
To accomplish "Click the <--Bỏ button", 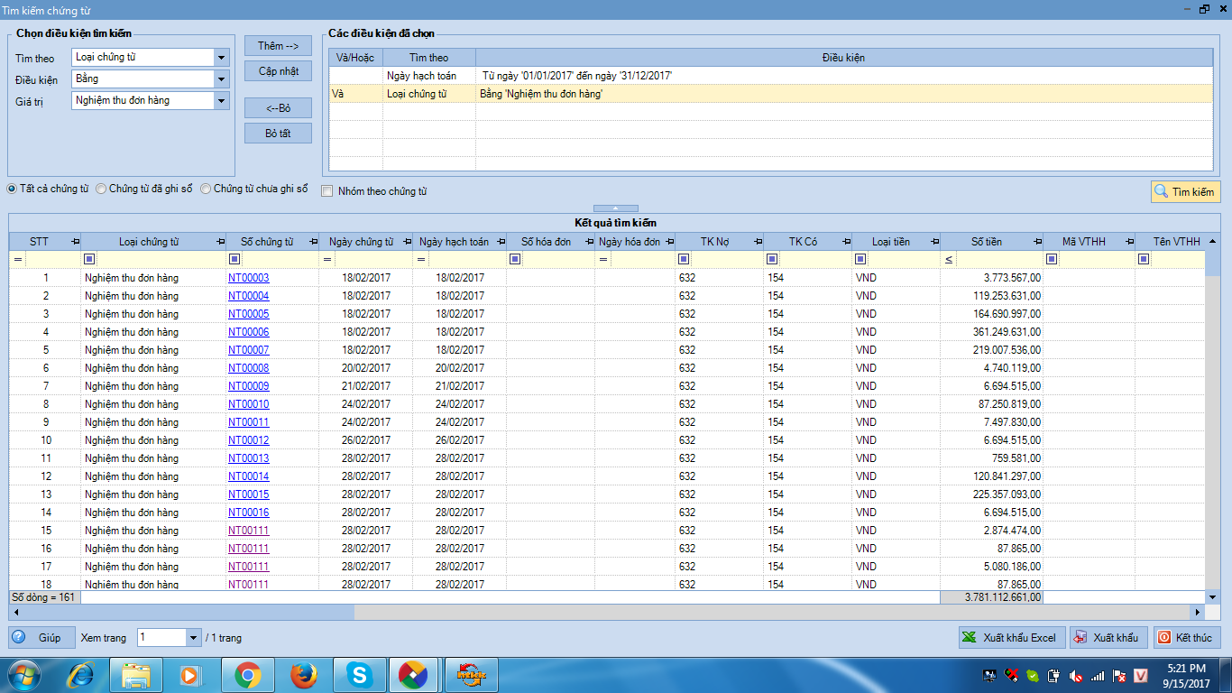I will [278, 108].
